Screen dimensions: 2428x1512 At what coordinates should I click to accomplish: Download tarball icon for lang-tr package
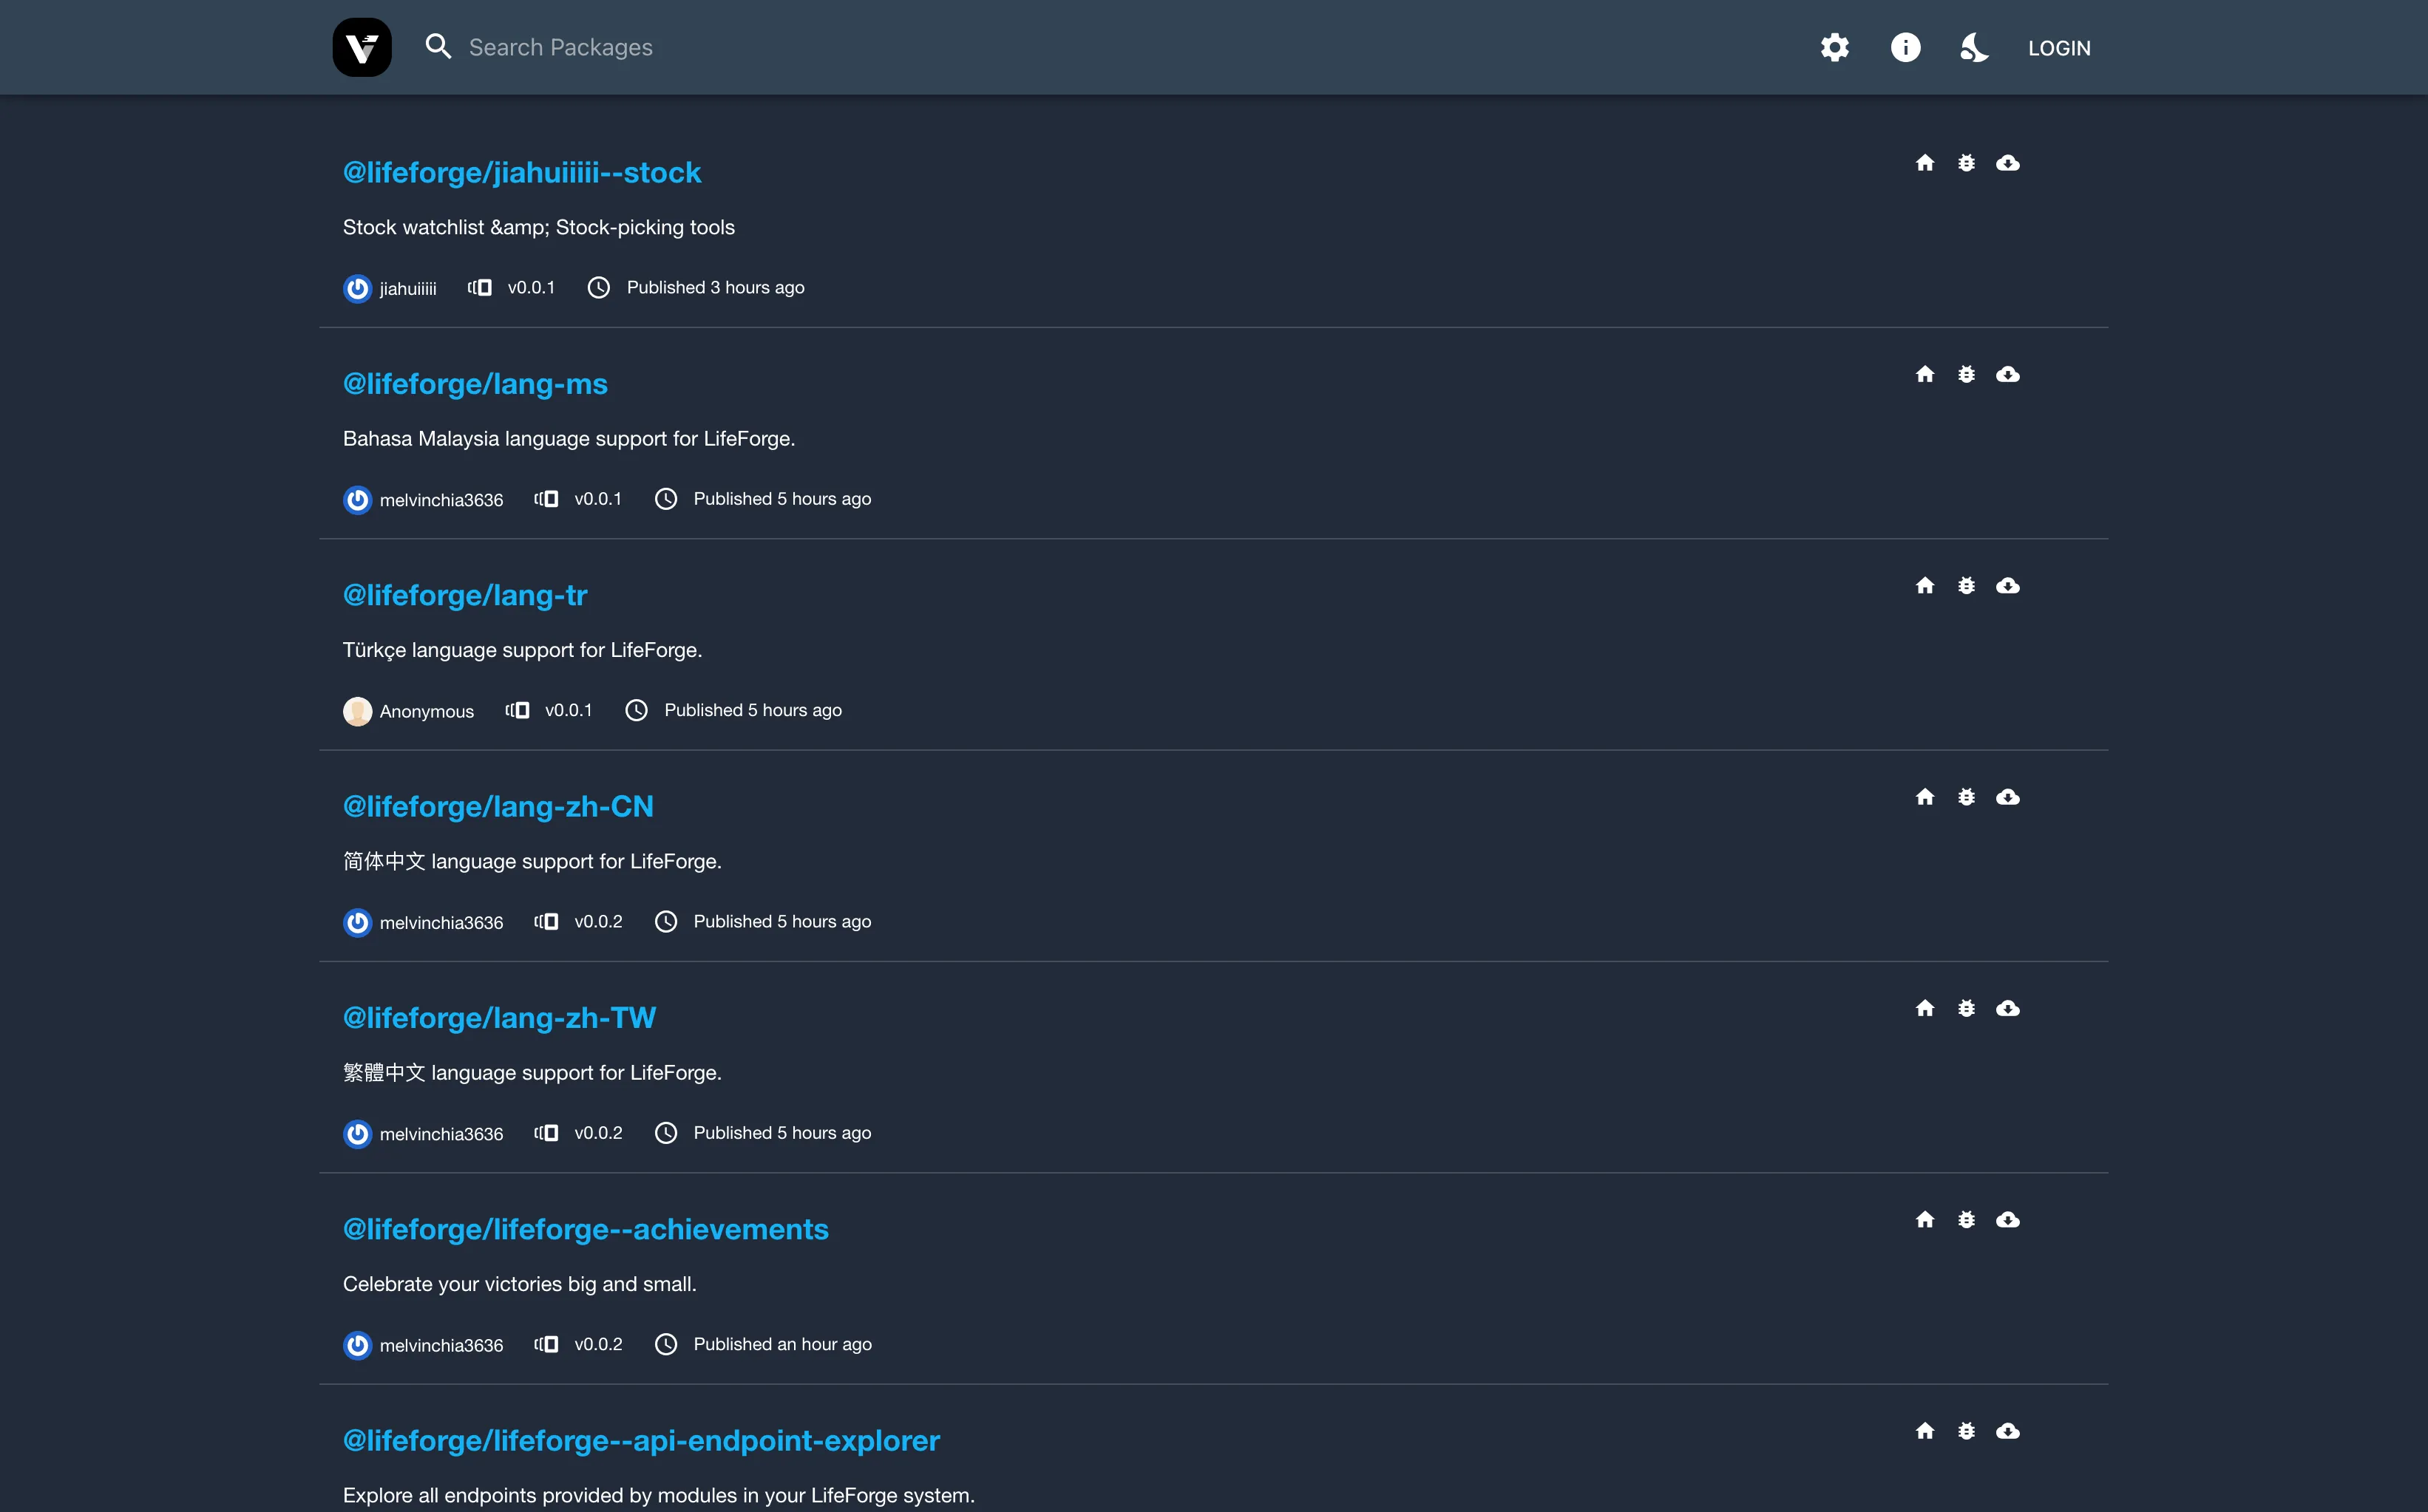point(2008,586)
